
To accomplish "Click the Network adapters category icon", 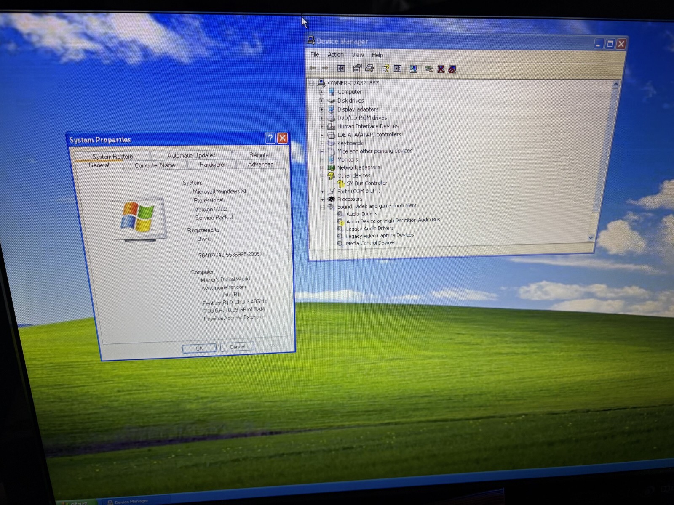I will [331, 167].
